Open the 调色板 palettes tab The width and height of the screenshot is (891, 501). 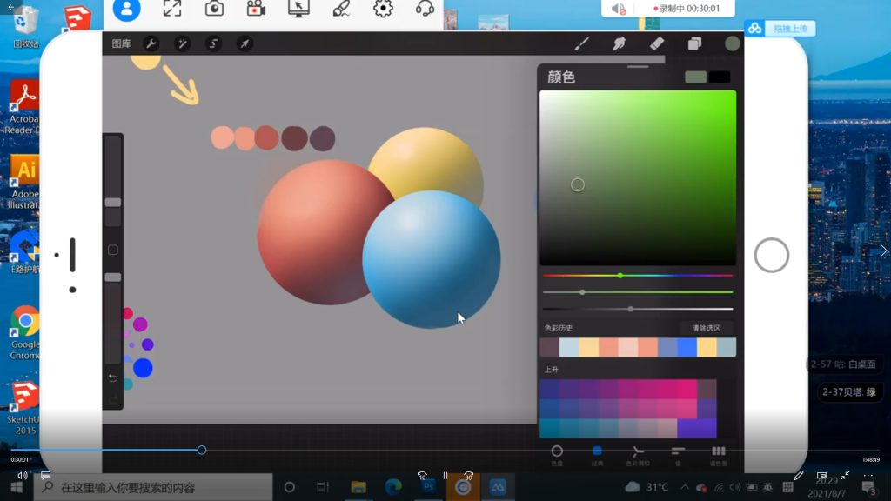tap(719, 453)
